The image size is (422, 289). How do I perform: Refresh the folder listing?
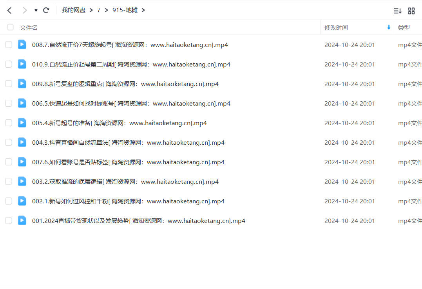[x=46, y=10]
